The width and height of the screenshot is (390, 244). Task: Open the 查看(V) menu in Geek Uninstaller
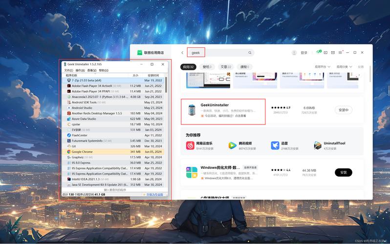(91, 70)
